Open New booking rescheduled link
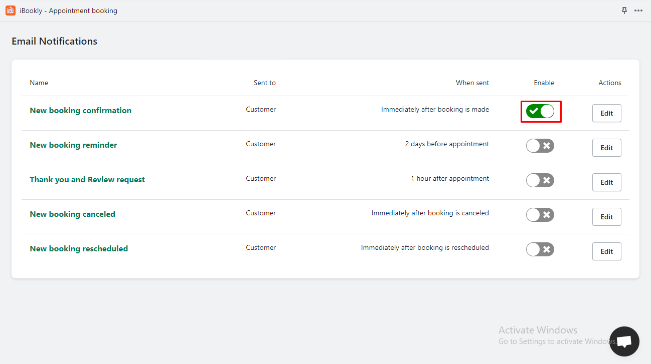This screenshot has width=651, height=364. coord(79,249)
